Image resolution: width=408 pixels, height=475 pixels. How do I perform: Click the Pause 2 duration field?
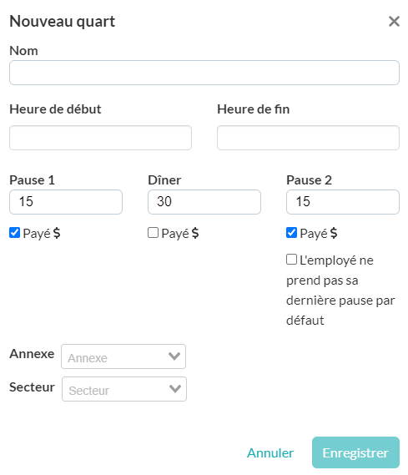[x=343, y=202]
